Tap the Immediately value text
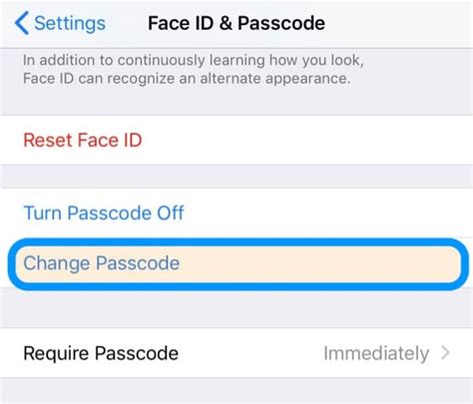473x404 pixels. pos(376,353)
